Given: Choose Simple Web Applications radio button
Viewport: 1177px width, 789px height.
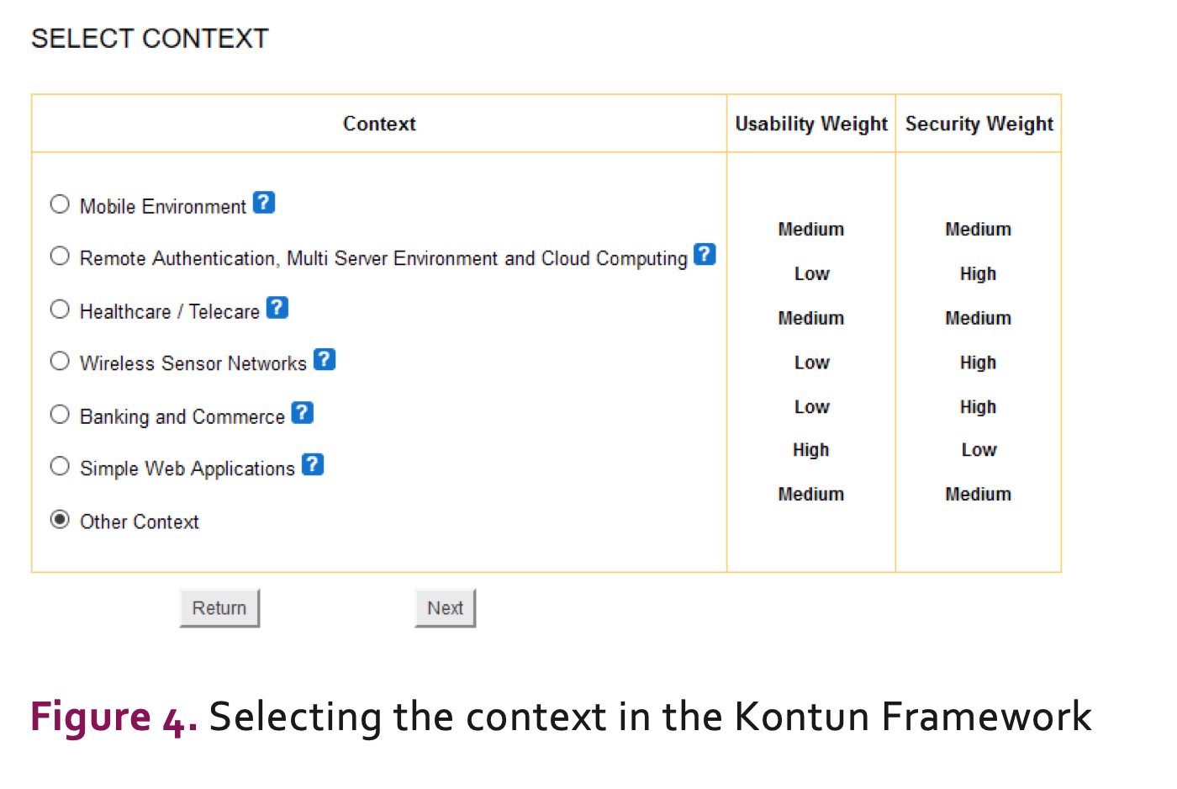Looking at the screenshot, I should (x=60, y=466).
